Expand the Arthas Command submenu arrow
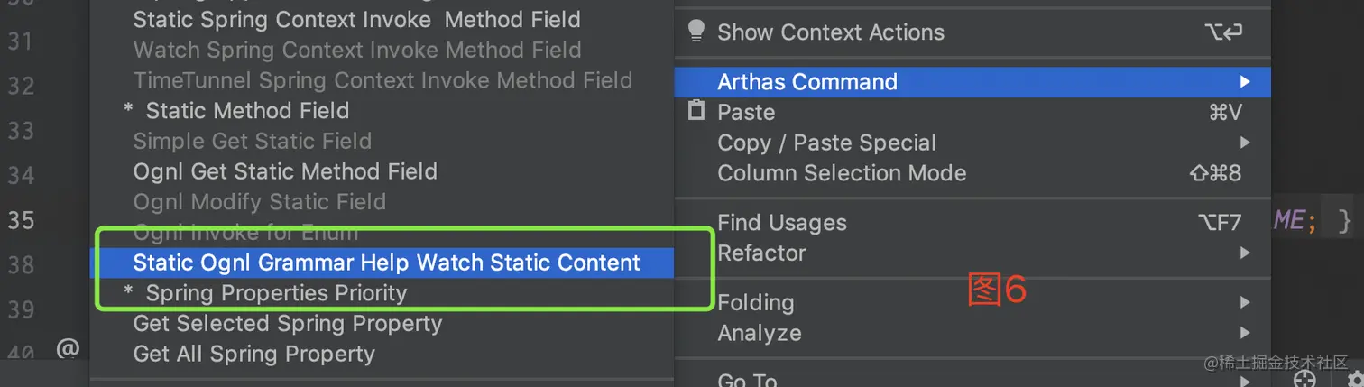The image size is (1364, 387). [x=1245, y=82]
